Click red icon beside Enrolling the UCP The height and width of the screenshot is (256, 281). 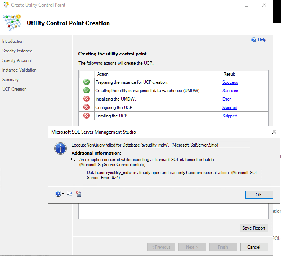click(87, 116)
